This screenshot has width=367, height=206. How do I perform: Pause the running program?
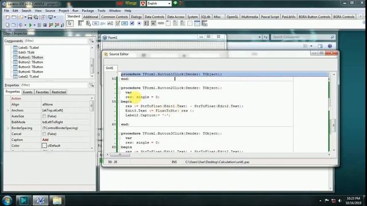pos(39,25)
